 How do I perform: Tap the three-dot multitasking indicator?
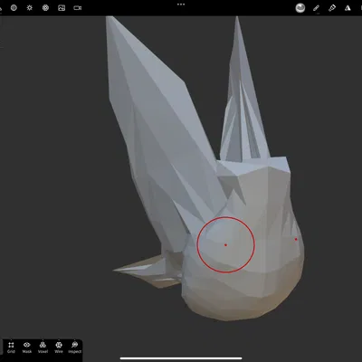coord(181,5)
